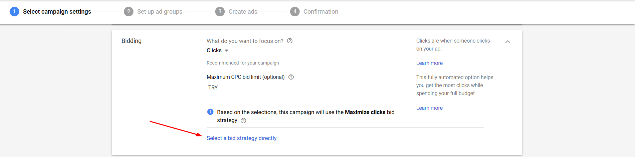Click the step 2 number circle

tap(129, 12)
